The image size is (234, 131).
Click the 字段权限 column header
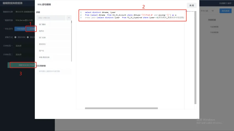pos(212,20)
